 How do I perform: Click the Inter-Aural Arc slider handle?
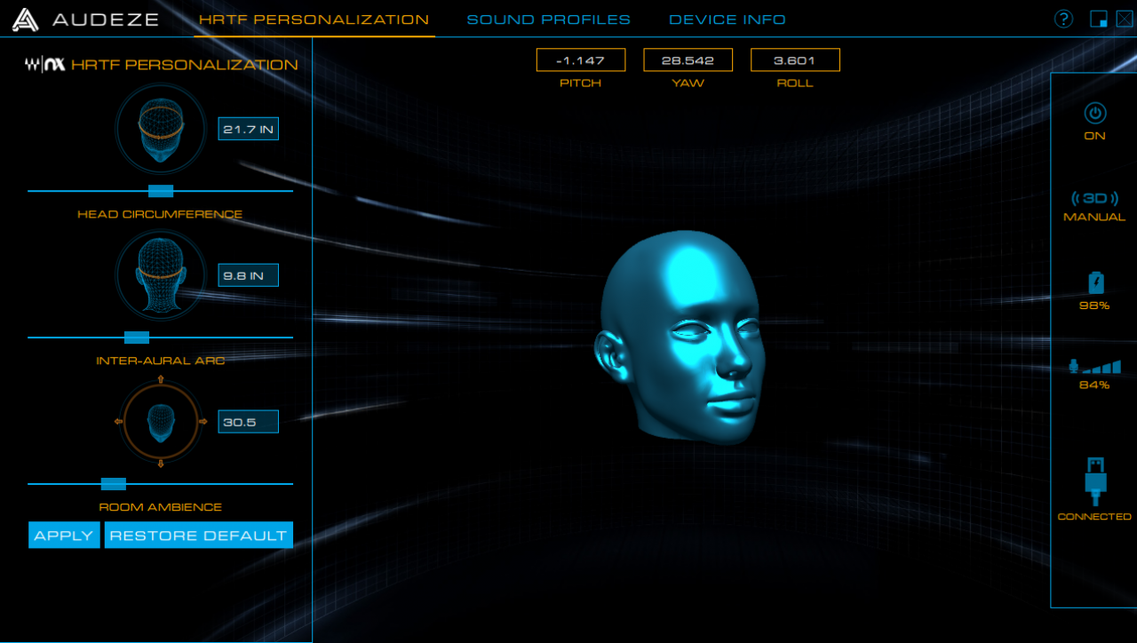(x=137, y=337)
